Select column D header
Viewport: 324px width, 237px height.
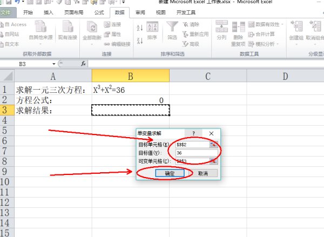(x=285, y=76)
